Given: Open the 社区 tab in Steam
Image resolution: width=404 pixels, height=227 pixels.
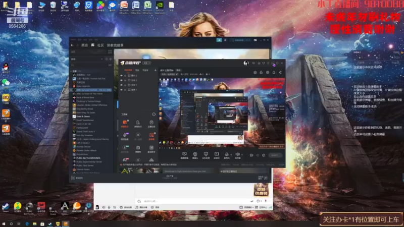Looking at the screenshot, I should pyautogui.click(x=100, y=45).
